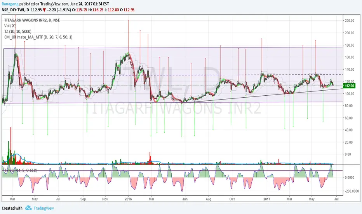362x214 pixels.
Task: Select the CM_Ultimate_MA_MTF indicator label
Action: coord(38,37)
